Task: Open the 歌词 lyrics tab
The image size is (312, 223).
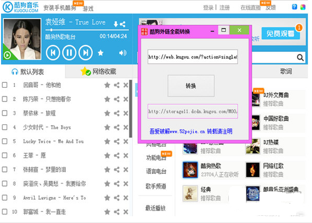Action: click(x=286, y=72)
